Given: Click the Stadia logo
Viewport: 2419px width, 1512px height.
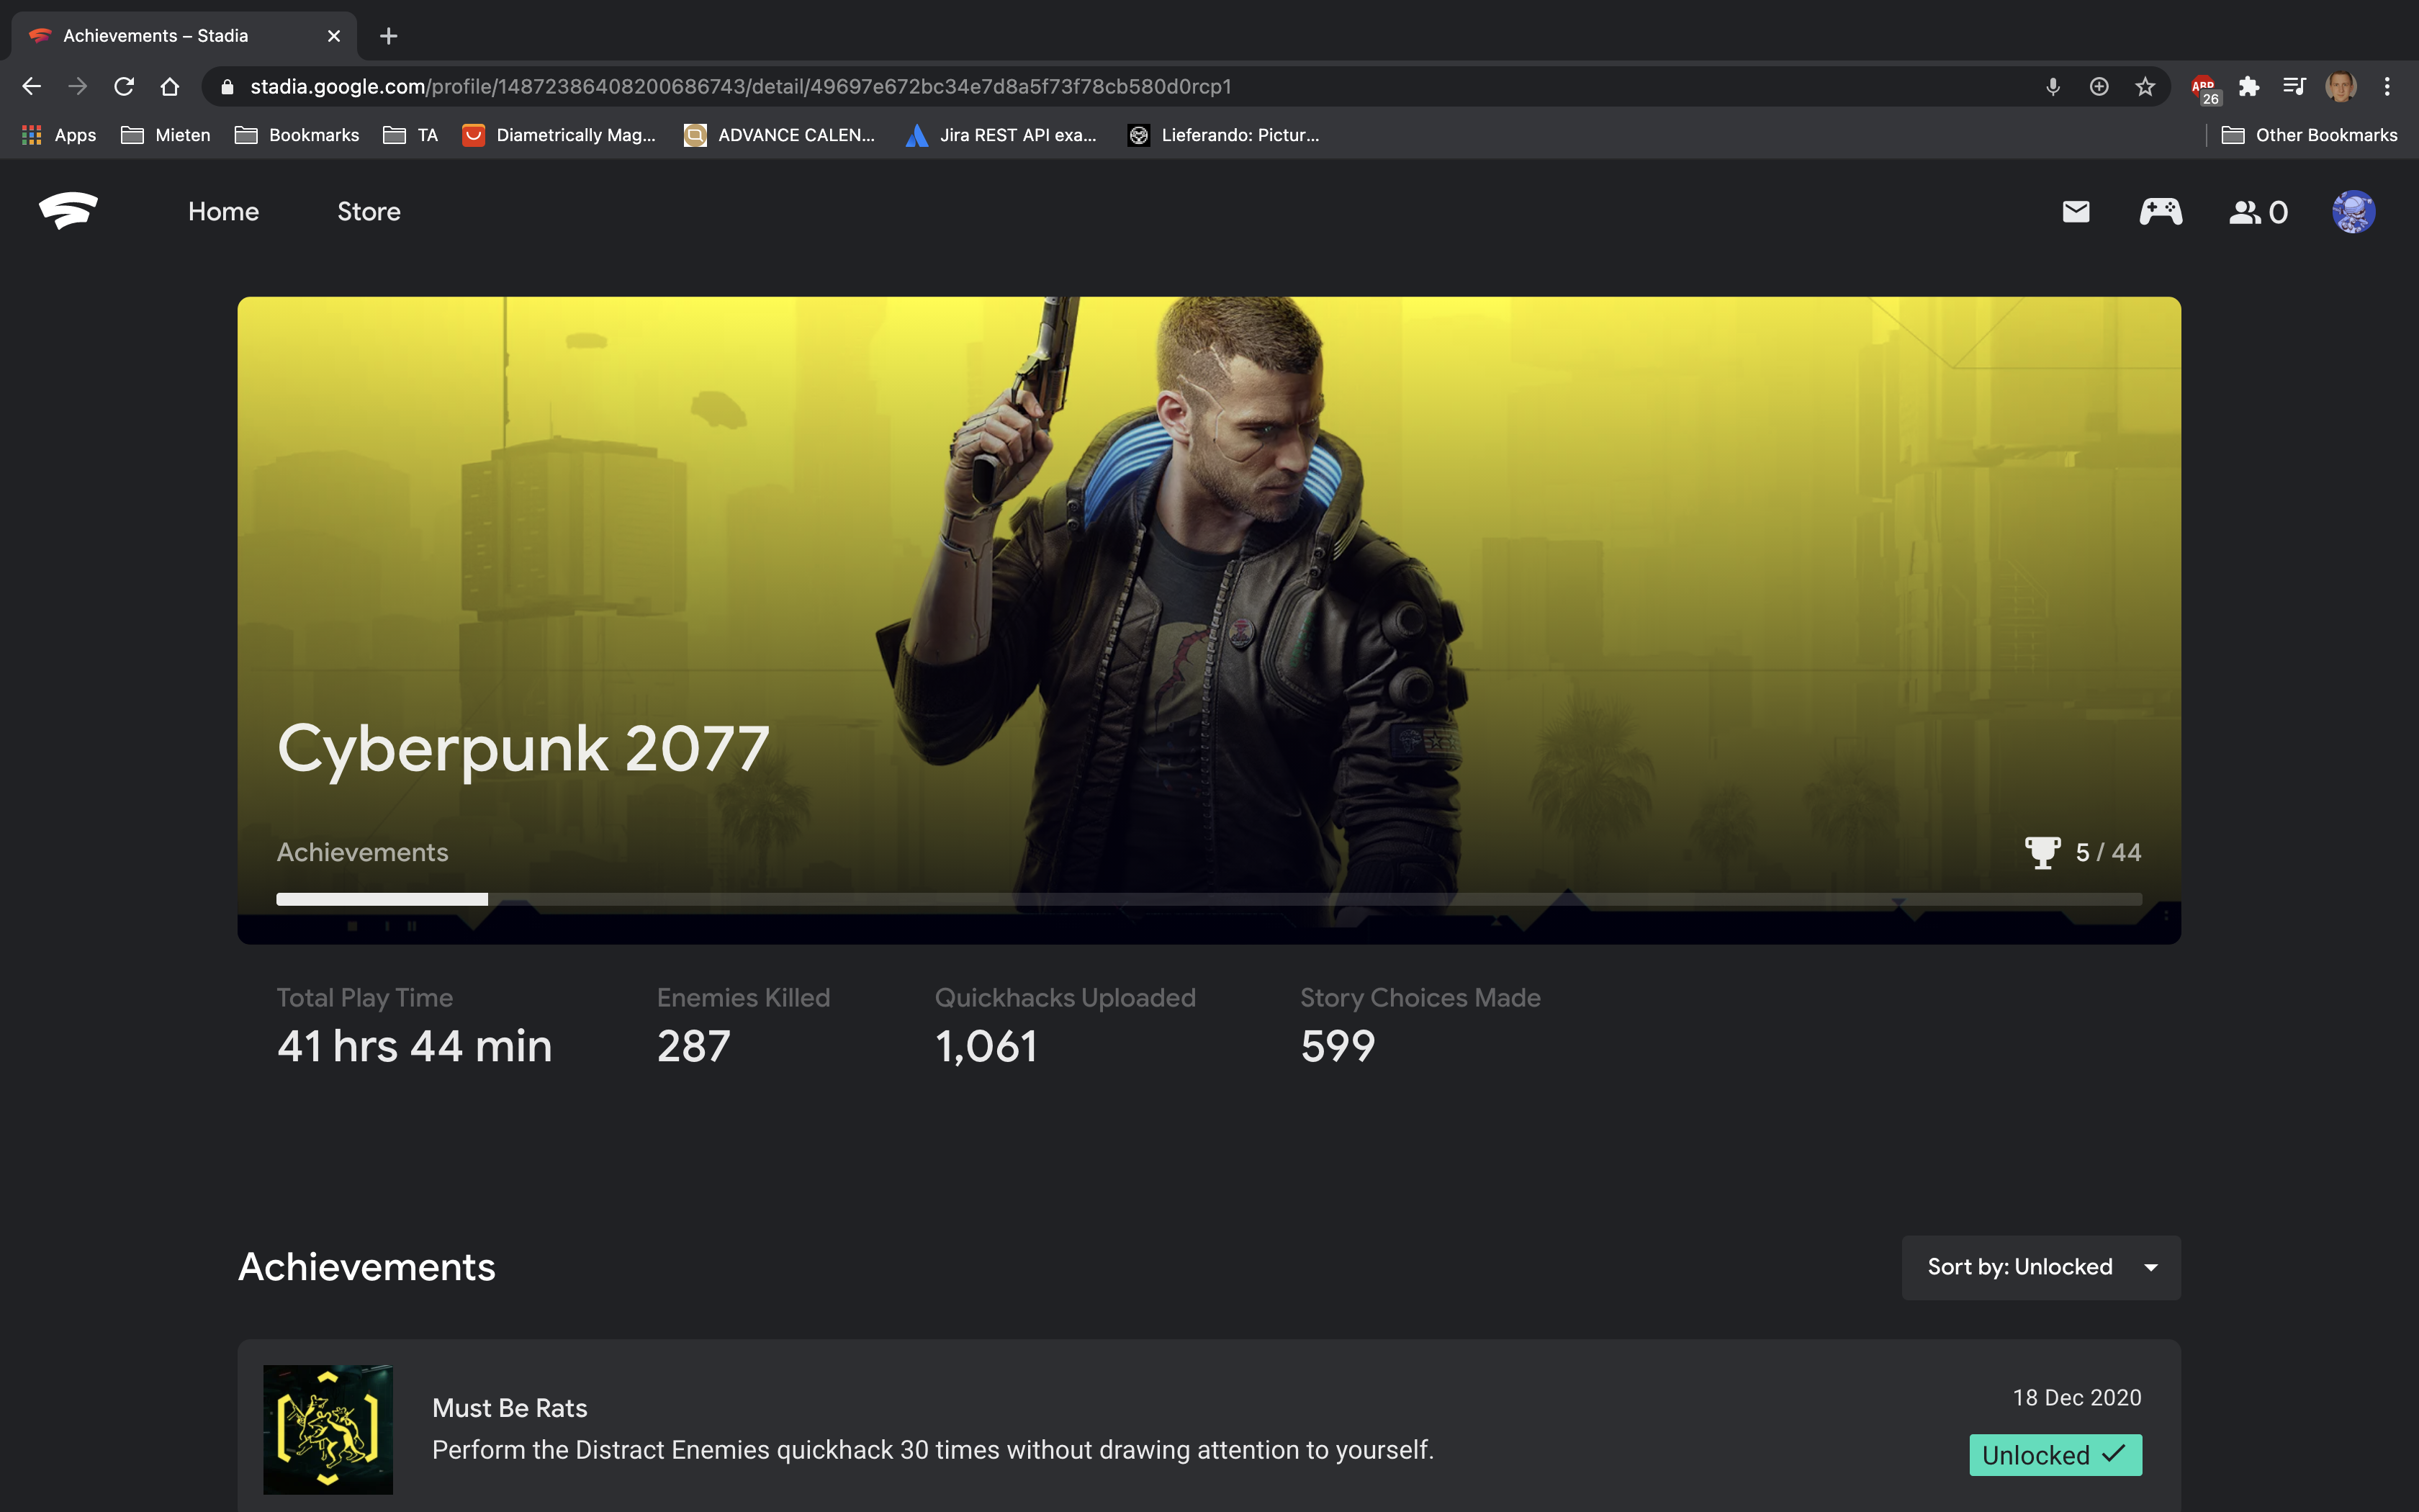Looking at the screenshot, I should [68, 211].
